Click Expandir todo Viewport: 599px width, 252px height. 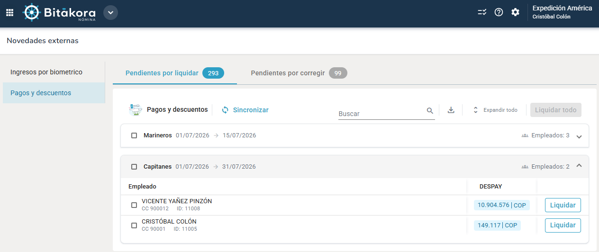495,110
